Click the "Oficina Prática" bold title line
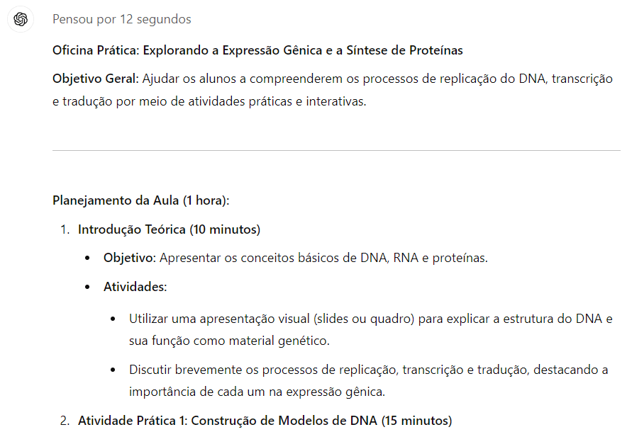Image resolution: width=627 pixels, height=432 pixels. tap(257, 50)
